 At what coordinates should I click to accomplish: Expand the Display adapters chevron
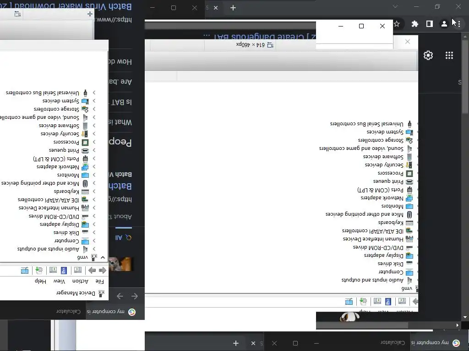pyautogui.click(x=94, y=224)
